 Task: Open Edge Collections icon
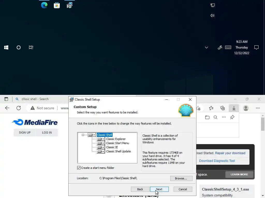pos(223,108)
